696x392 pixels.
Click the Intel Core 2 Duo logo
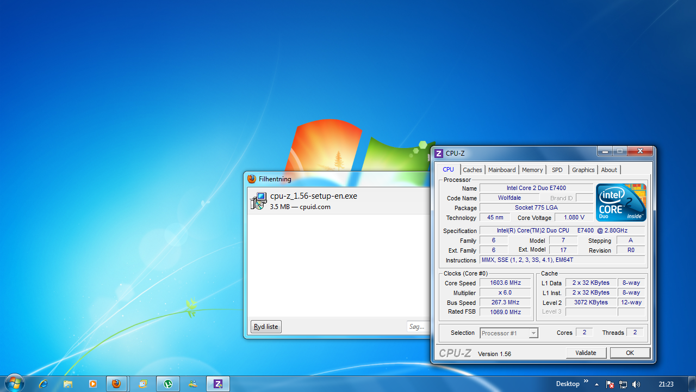point(621,203)
